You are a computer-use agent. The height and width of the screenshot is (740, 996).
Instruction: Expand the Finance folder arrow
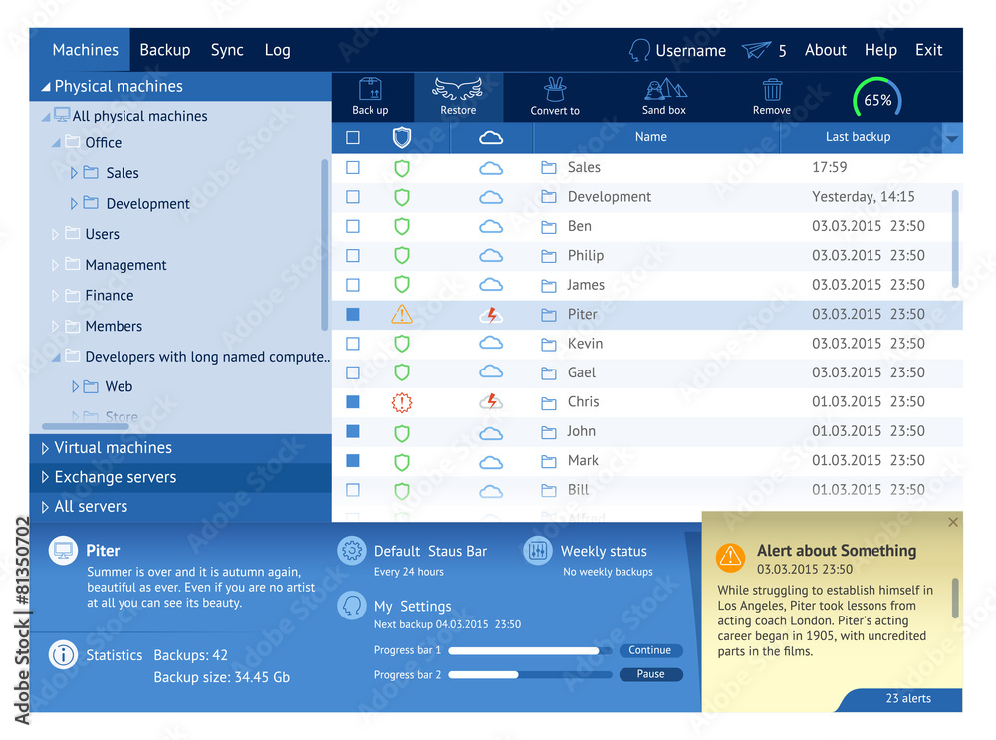click(55, 296)
